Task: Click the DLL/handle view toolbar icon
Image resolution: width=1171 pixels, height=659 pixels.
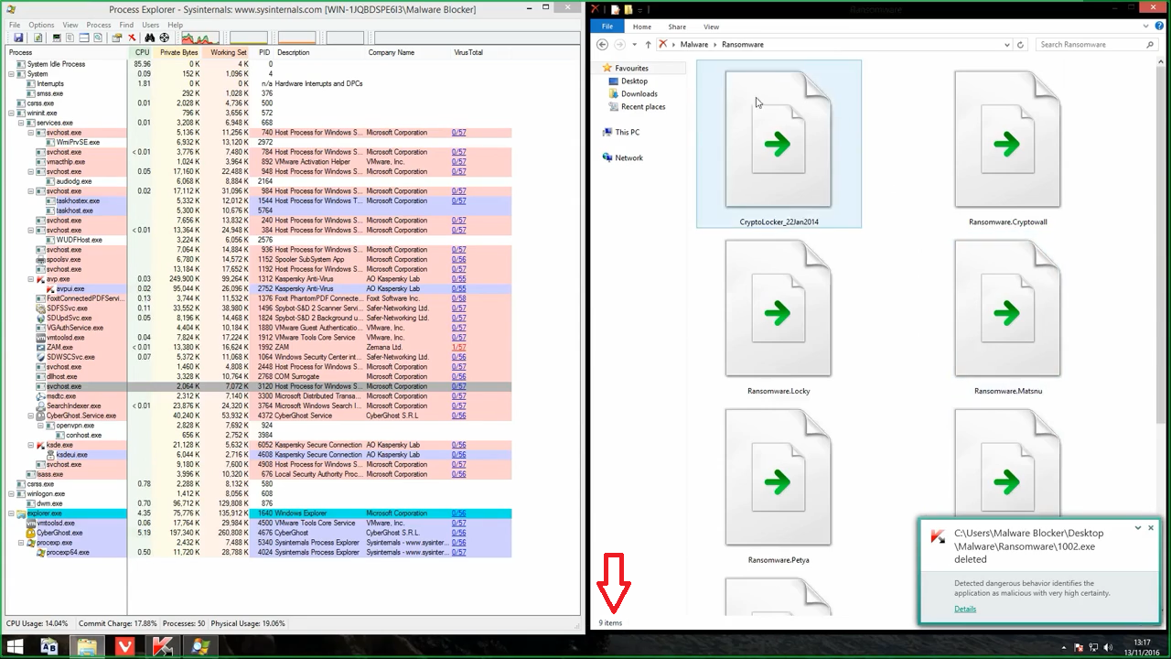Action: pyautogui.click(x=98, y=38)
